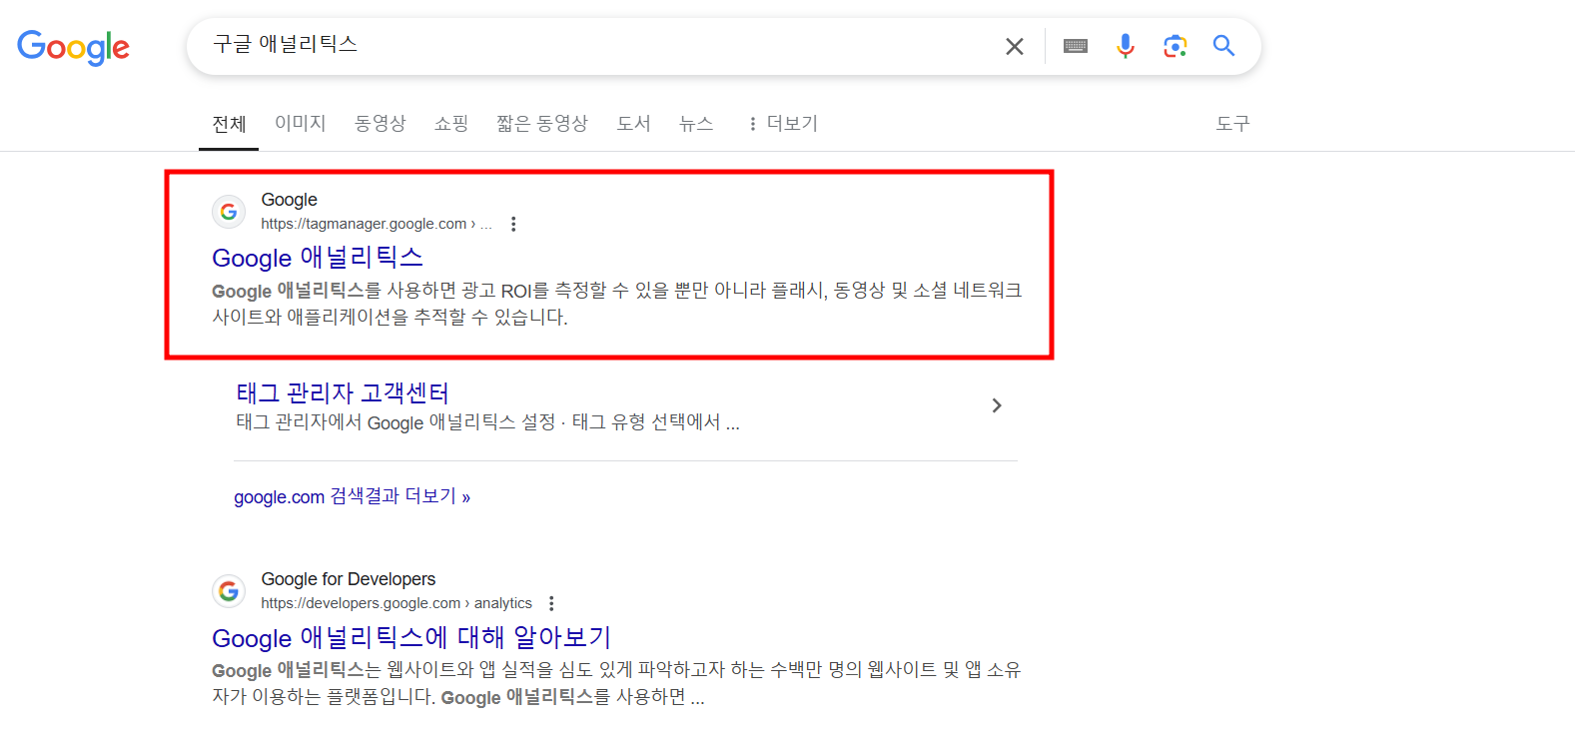Click google.com 검색결과 더보기 link
This screenshot has width=1575, height=752.
(x=352, y=496)
